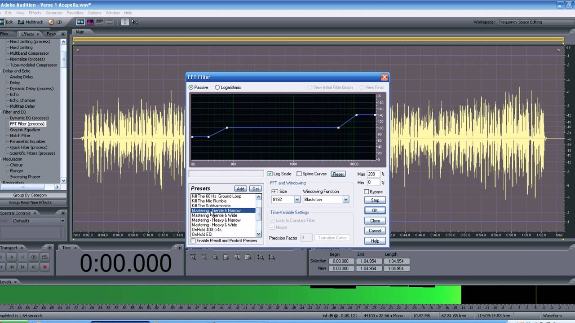The image size is (575, 323).
Task: Click Zoom Out Vertically icon
Action: (271, 257)
